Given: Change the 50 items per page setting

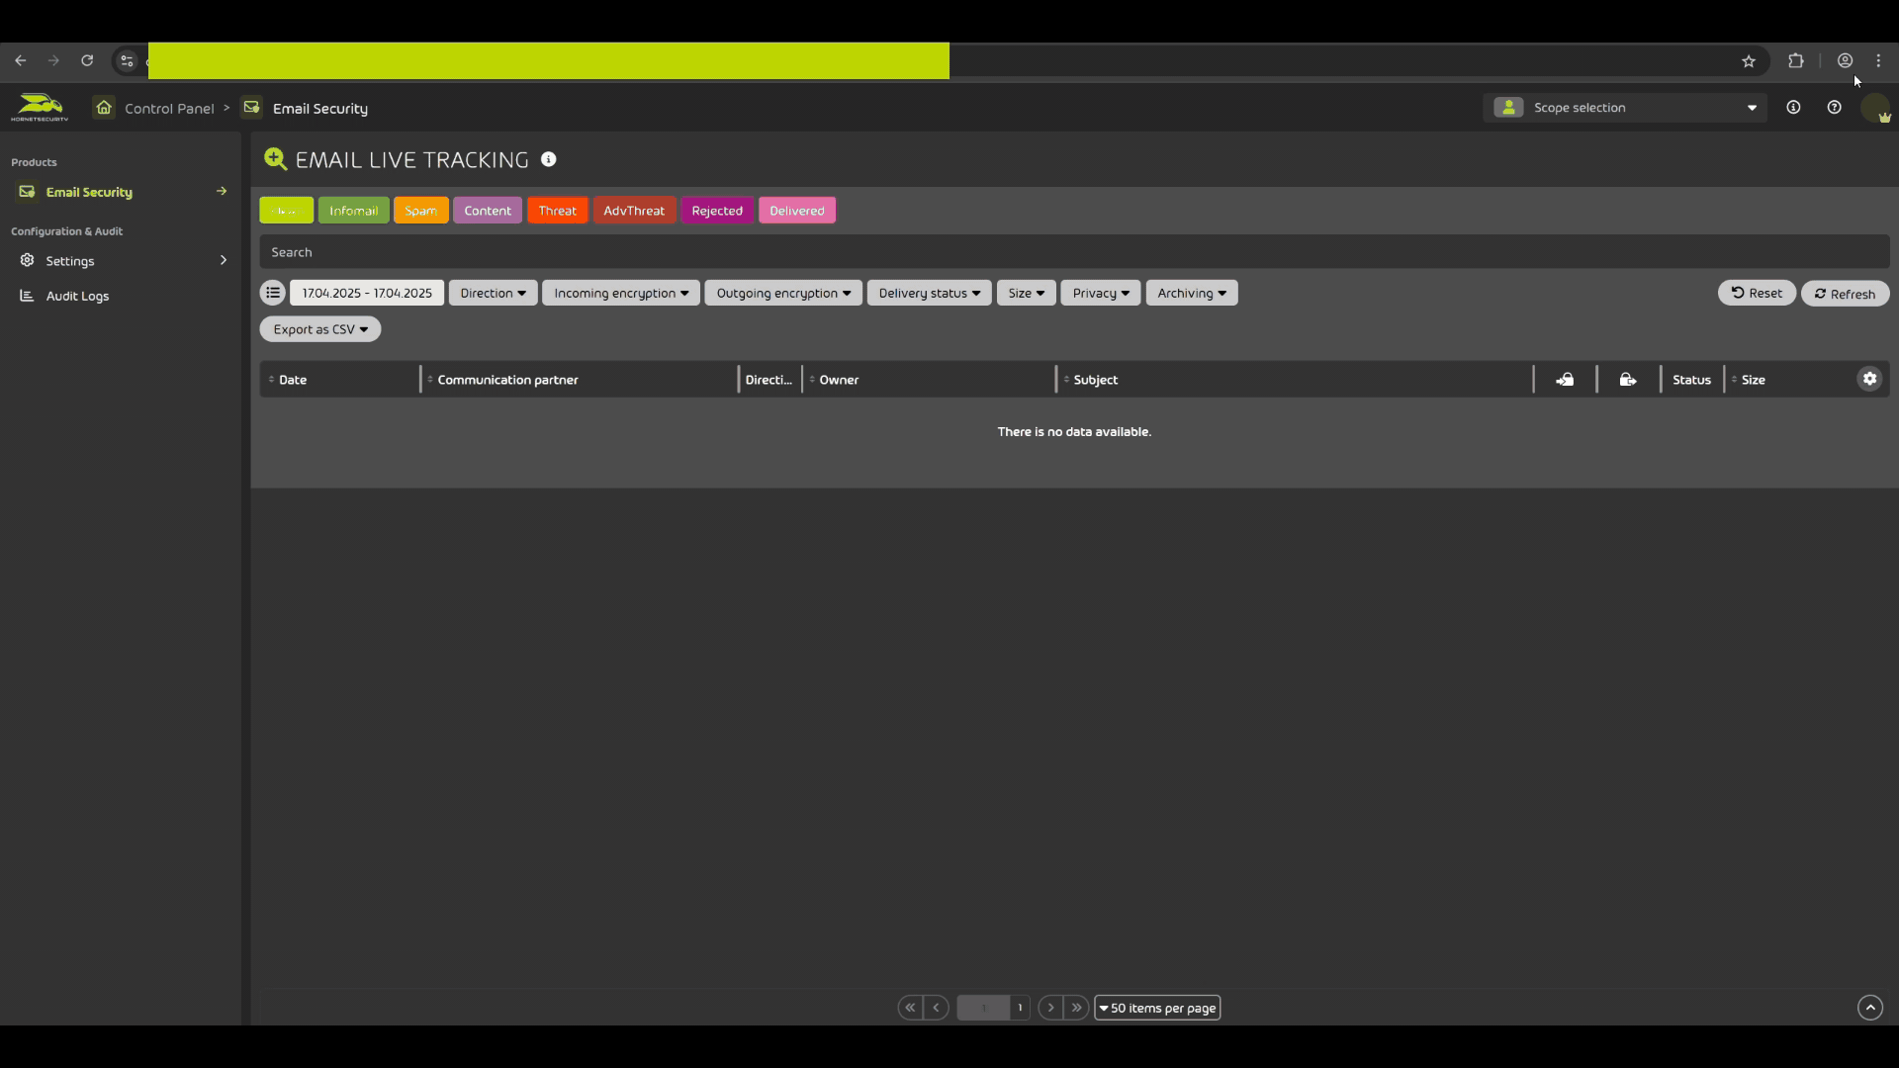Looking at the screenshot, I should pyautogui.click(x=1157, y=1008).
